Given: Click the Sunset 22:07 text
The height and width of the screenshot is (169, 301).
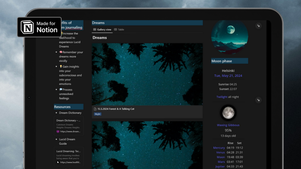Looking at the screenshot, I should click(x=228, y=89).
